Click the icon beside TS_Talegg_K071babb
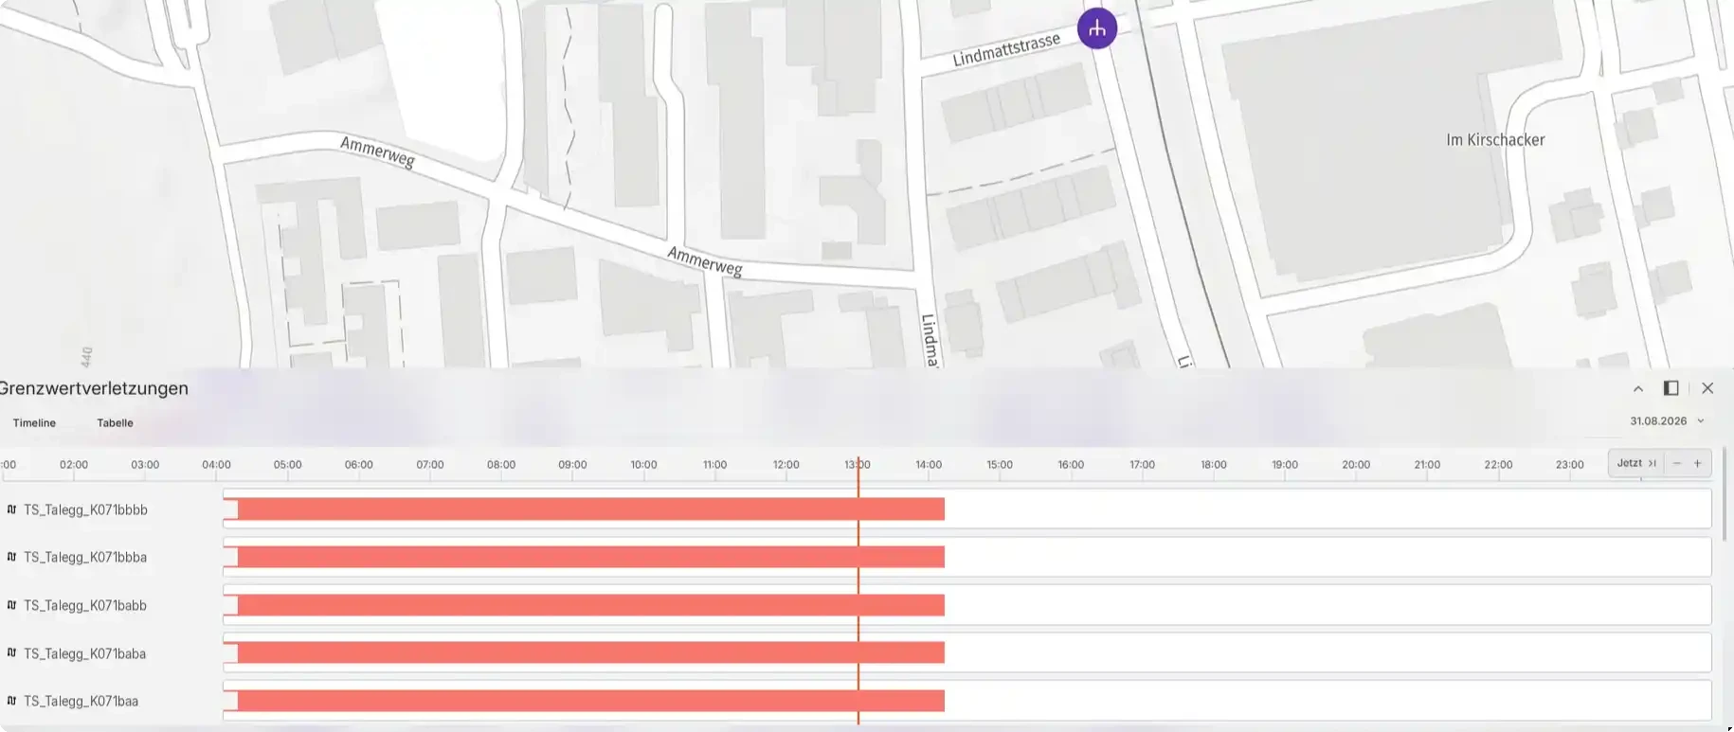Viewport: 1734px width, 732px height. [x=11, y=605]
